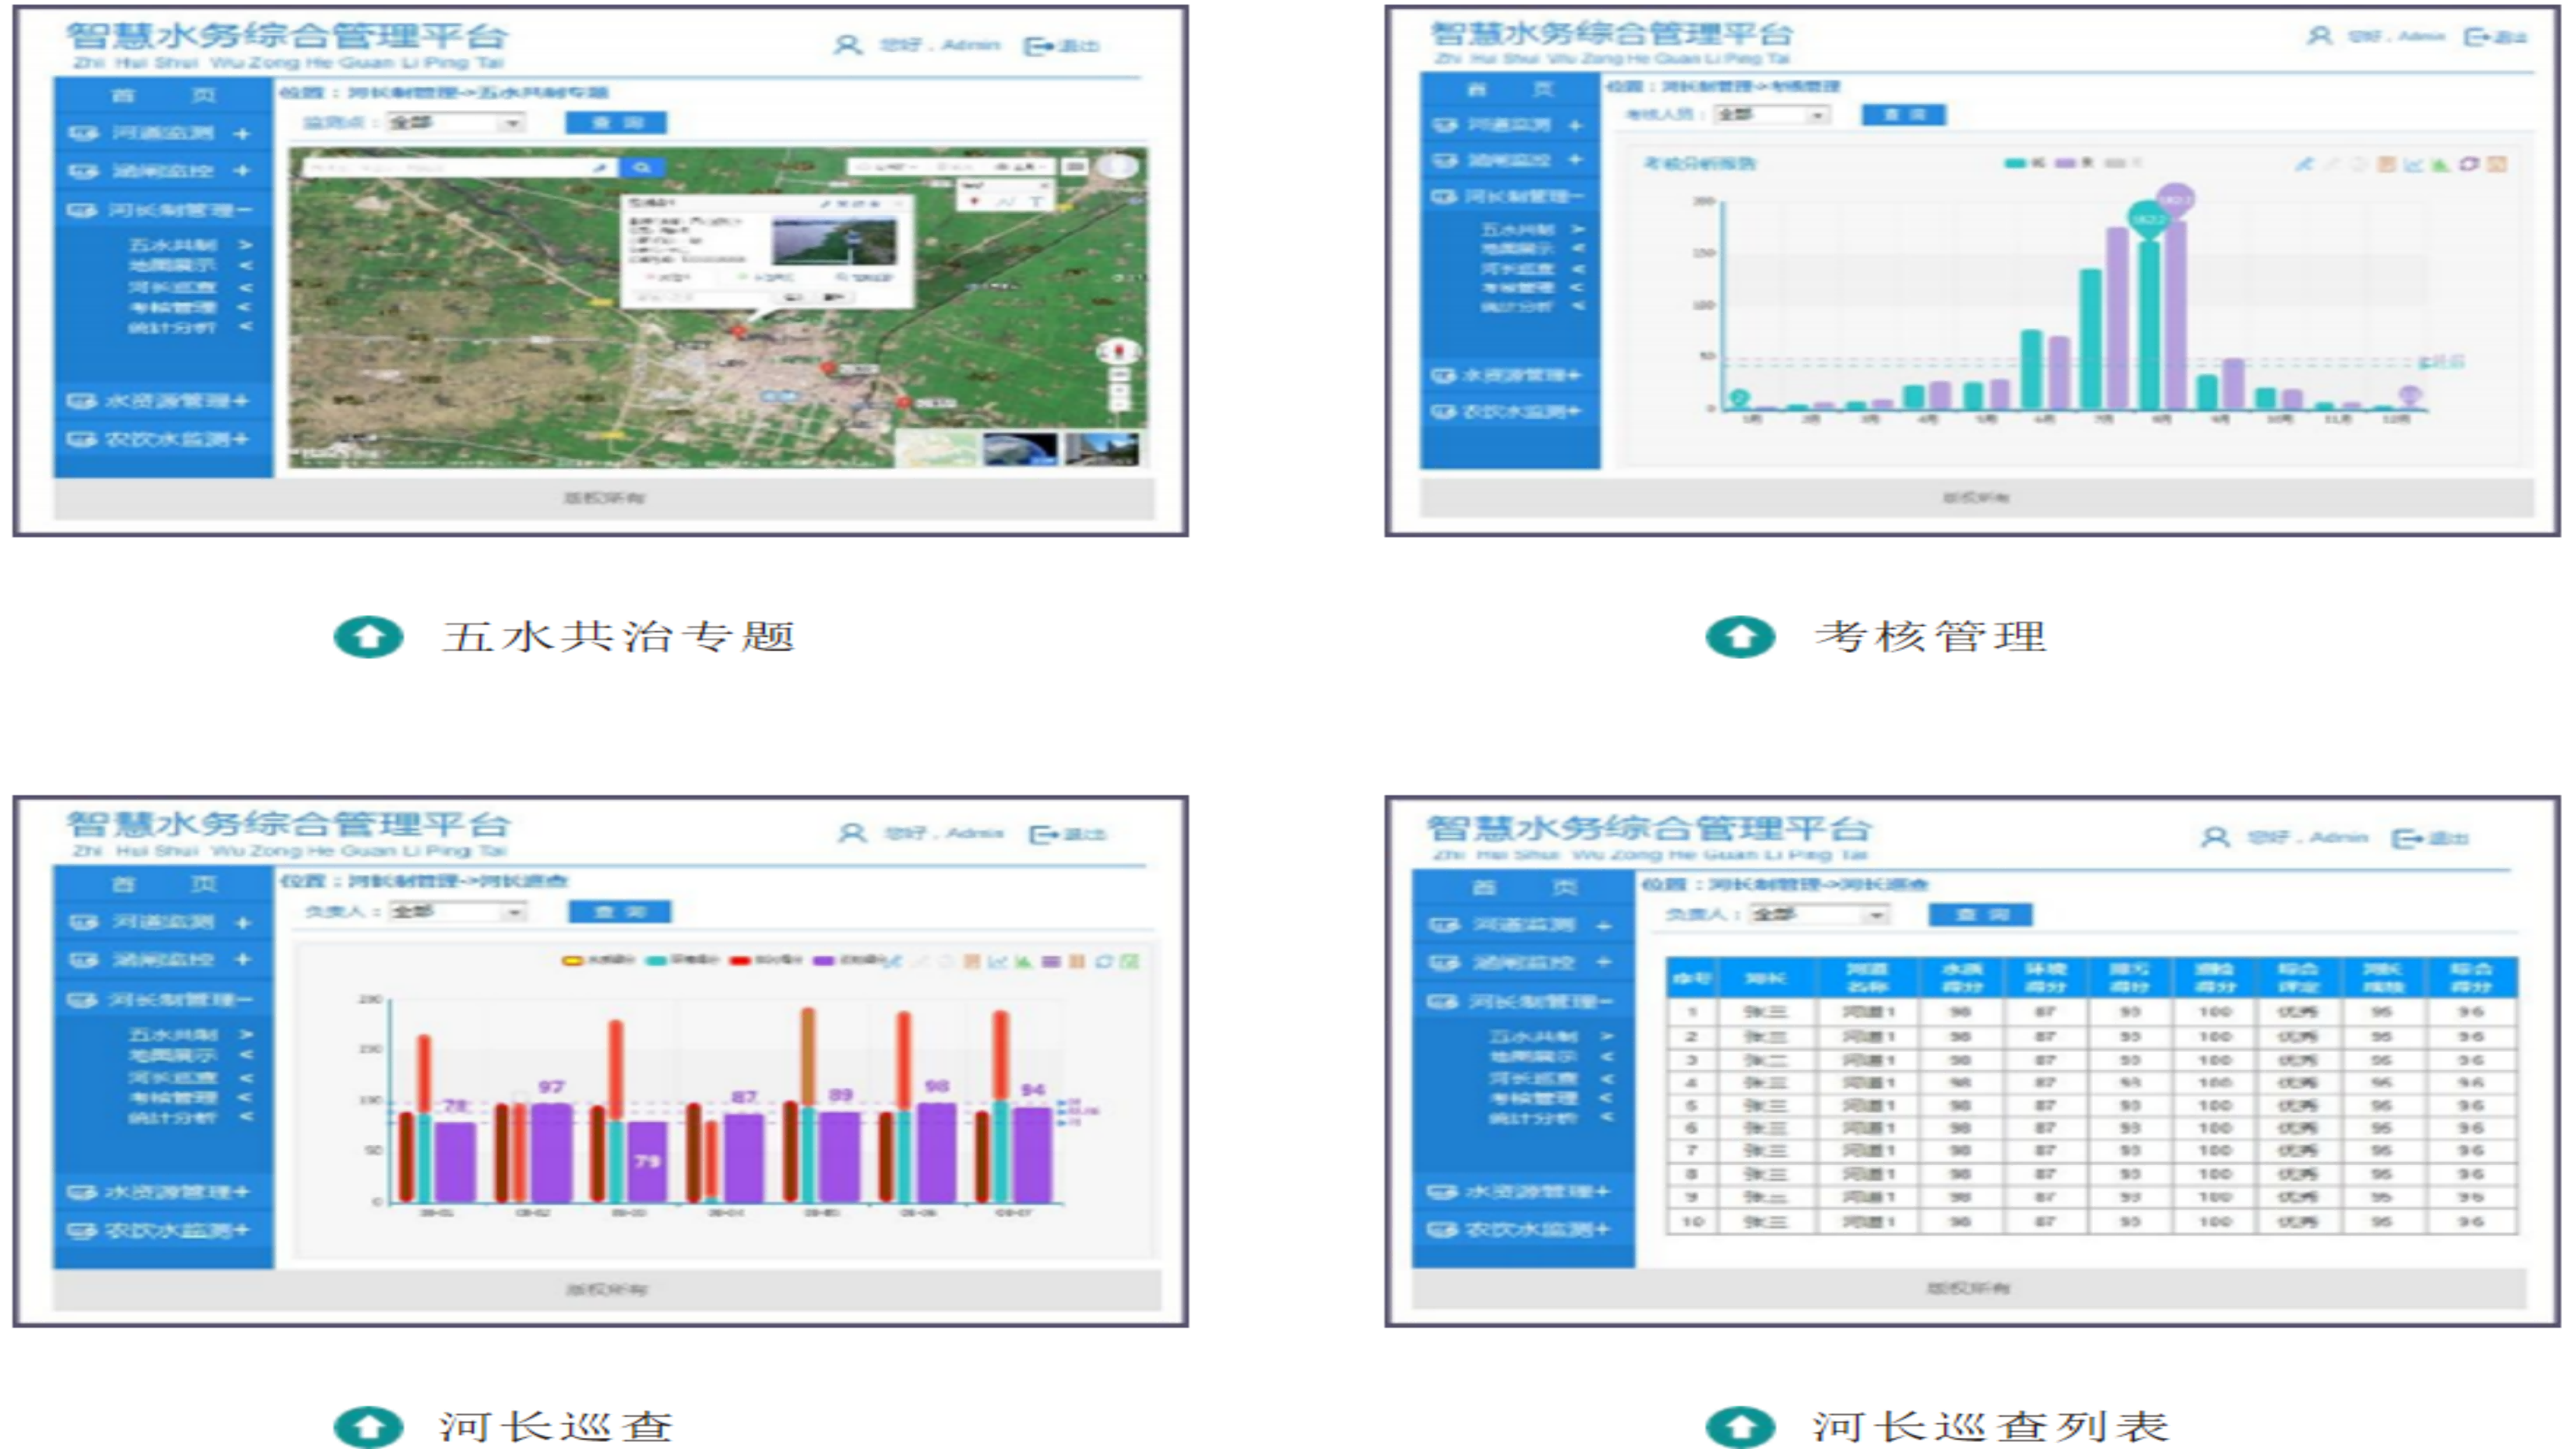The width and height of the screenshot is (2576, 1449).
Task: Click the restore icon in 河长巡查 chart toolbox
Action: [1103, 962]
